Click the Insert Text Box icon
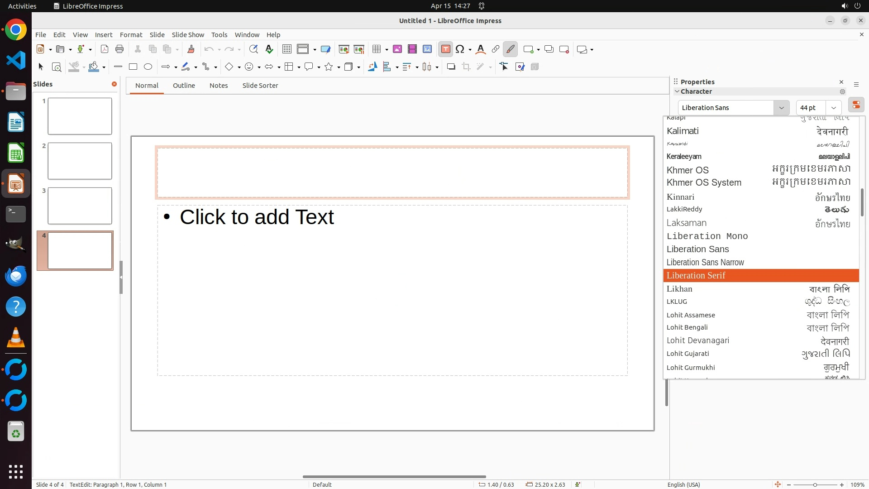Image resolution: width=869 pixels, height=489 pixels. pos(445,49)
